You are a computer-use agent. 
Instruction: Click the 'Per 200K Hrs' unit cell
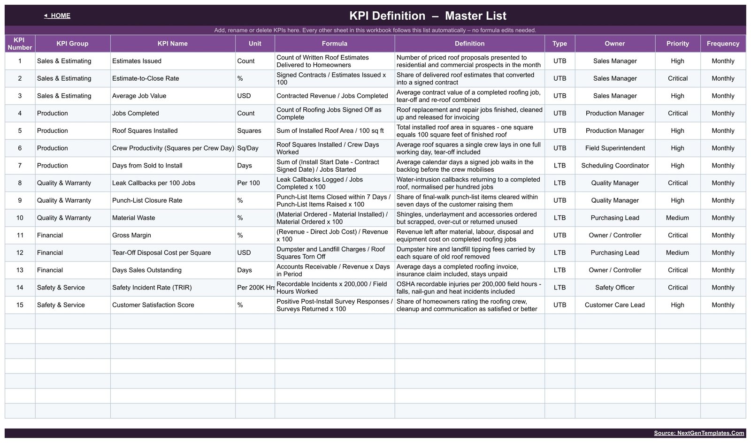click(255, 287)
